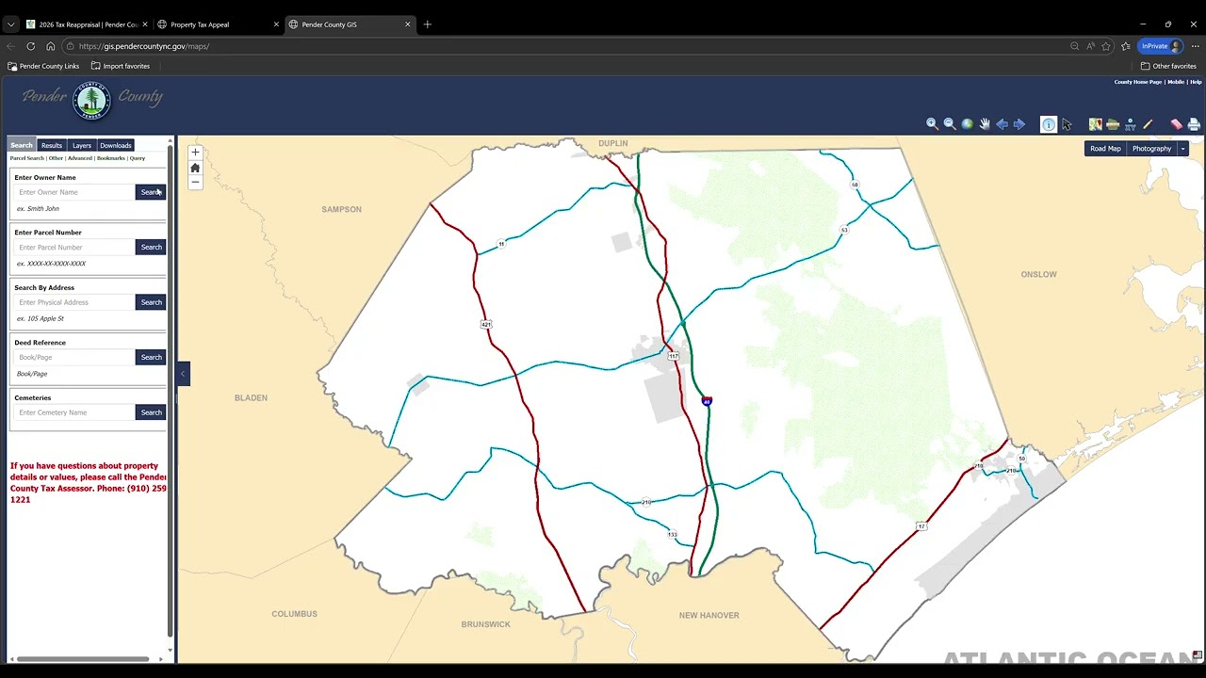Click the side panel horizontal scrollbar

tap(83, 659)
